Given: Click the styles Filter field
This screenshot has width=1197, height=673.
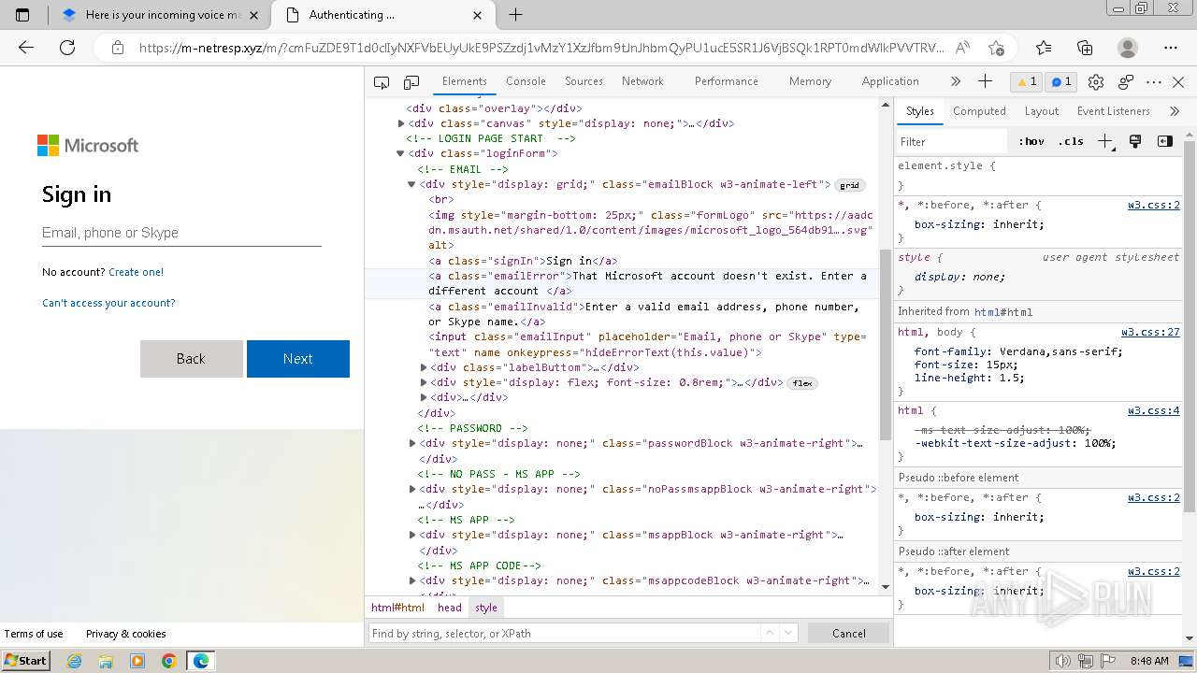Looking at the screenshot, I should coord(952,142).
